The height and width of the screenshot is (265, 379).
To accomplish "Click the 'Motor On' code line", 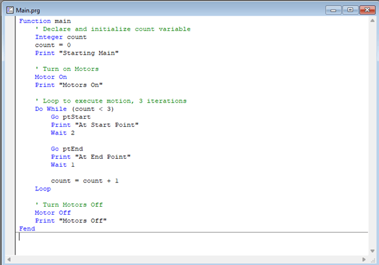I will pyautogui.click(x=51, y=77).
